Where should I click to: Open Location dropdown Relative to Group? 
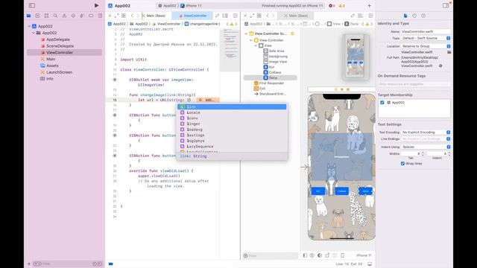coord(426,46)
